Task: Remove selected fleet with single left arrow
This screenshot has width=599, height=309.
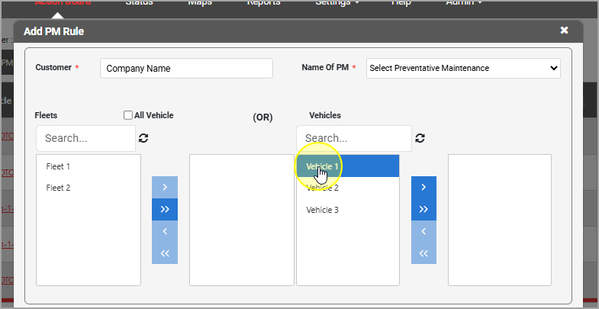Action: (x=165, y=231)
